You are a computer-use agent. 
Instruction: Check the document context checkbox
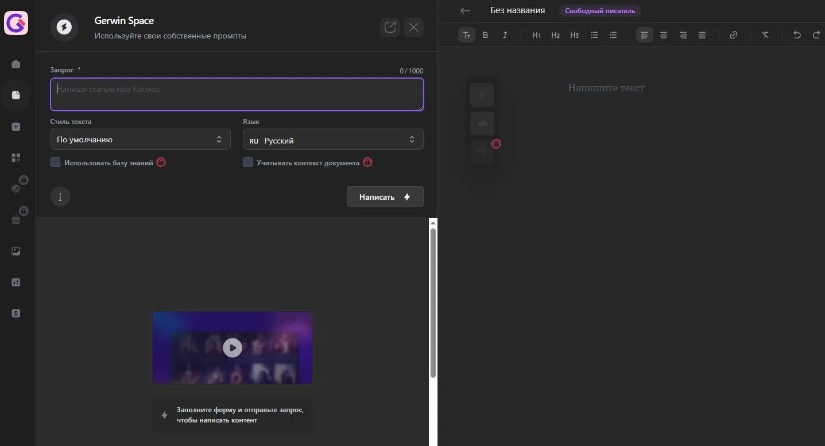[248, 162]
